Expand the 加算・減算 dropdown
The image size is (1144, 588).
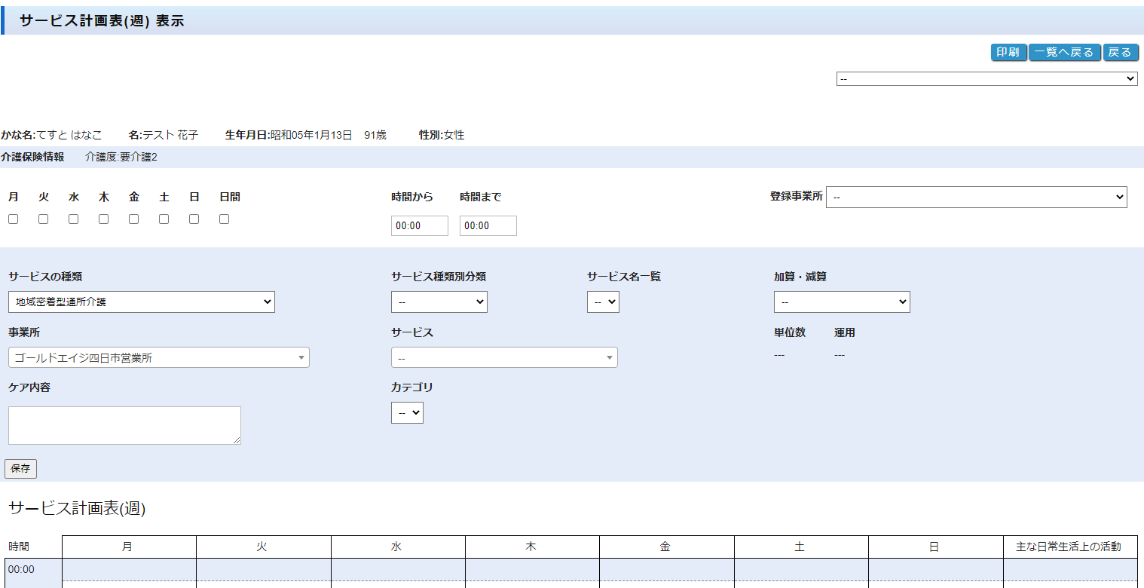point(841,302)
